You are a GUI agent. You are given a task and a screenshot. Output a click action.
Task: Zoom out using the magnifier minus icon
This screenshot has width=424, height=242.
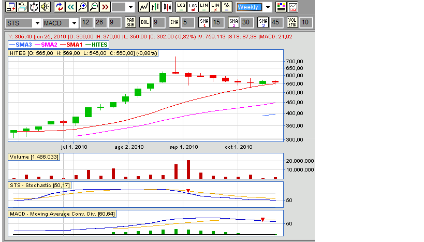click(x=93, y=7)
